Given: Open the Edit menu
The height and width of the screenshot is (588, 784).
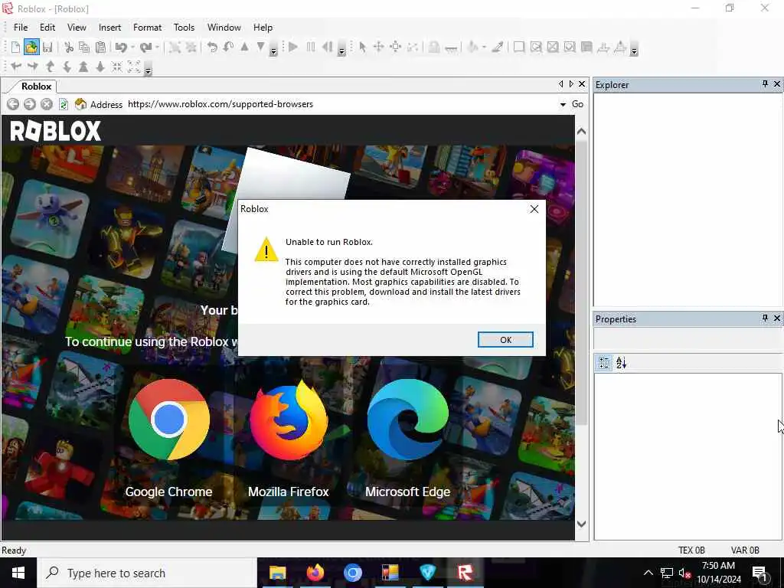Looking at the screenshot, I should [x=47, y=28].
